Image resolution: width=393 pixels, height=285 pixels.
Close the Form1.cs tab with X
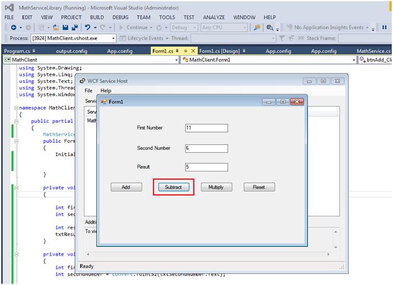pos(193,51)
